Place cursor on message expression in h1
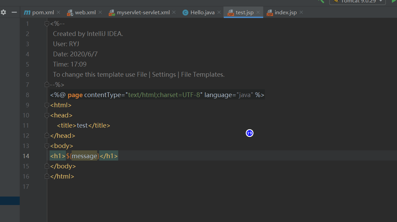 [84, 156]
